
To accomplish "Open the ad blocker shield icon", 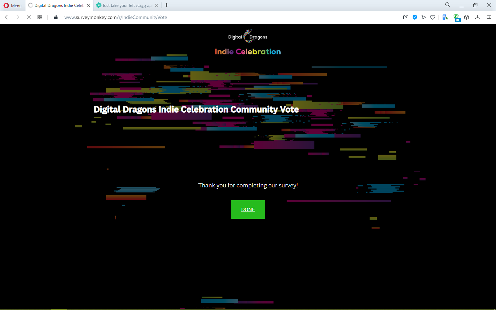I will [415, 17].
